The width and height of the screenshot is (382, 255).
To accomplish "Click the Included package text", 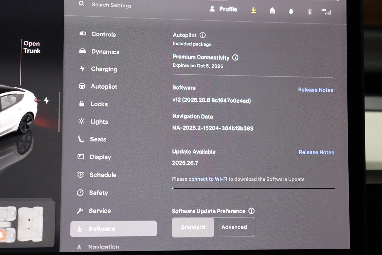I will coord(192,44).
